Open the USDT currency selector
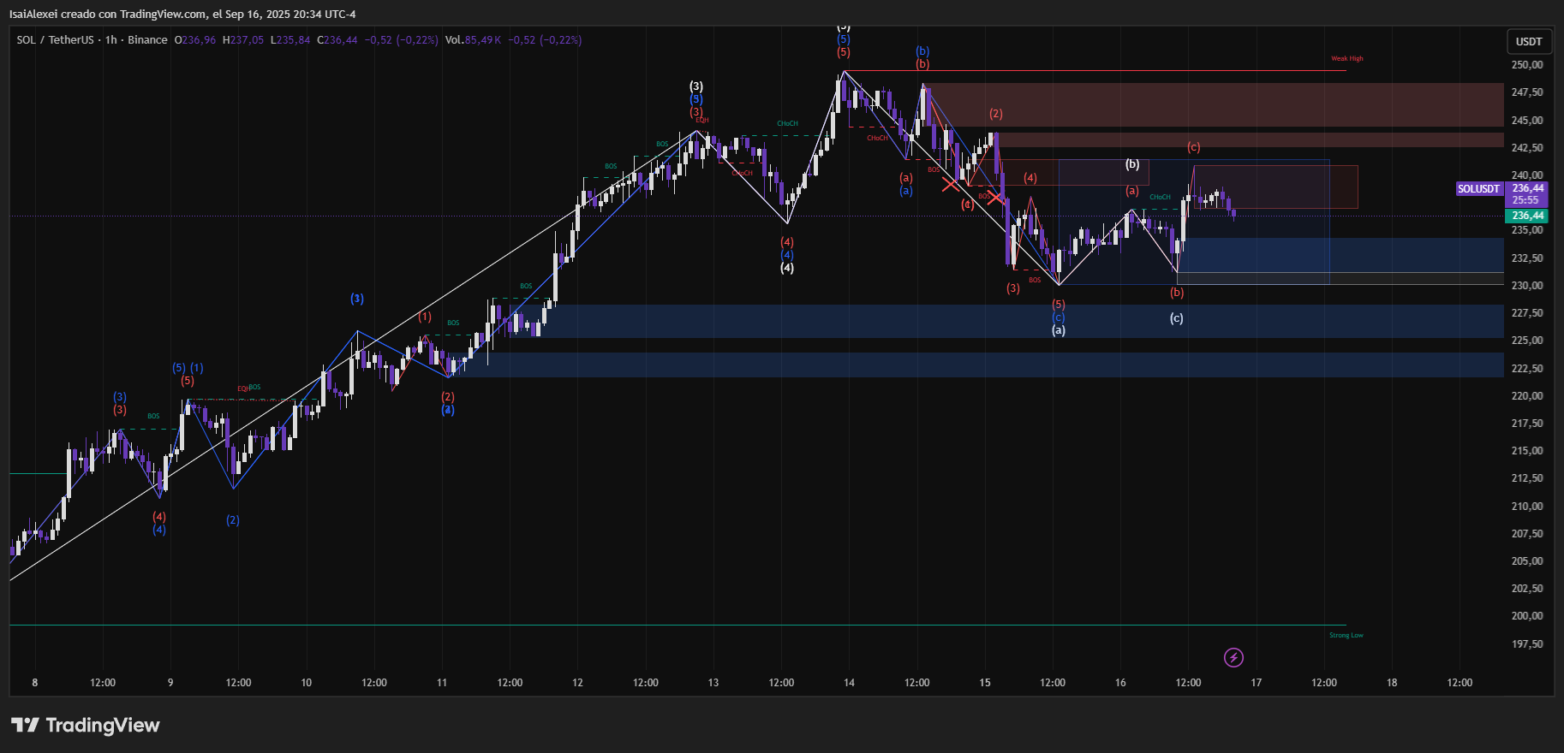 [x=1528, y=41]
